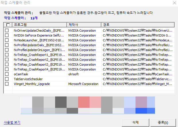Click the NvDriverU... path cell

pos(138,31)
